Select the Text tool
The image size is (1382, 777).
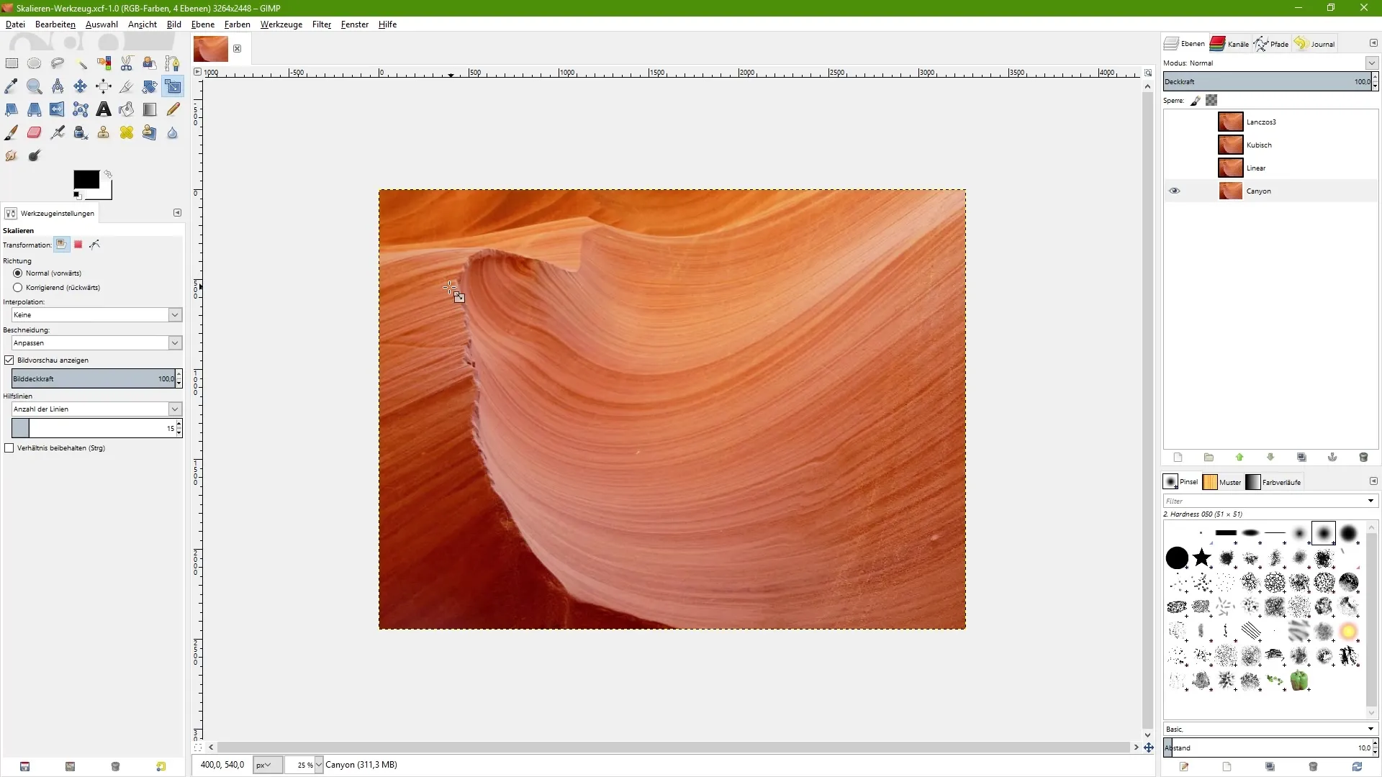[104, 109]
